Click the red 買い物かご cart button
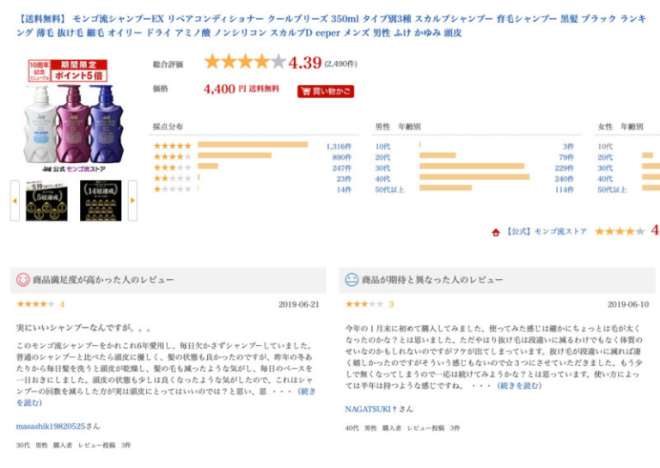Screen dimensions: 660x468 tap(326, 91)
